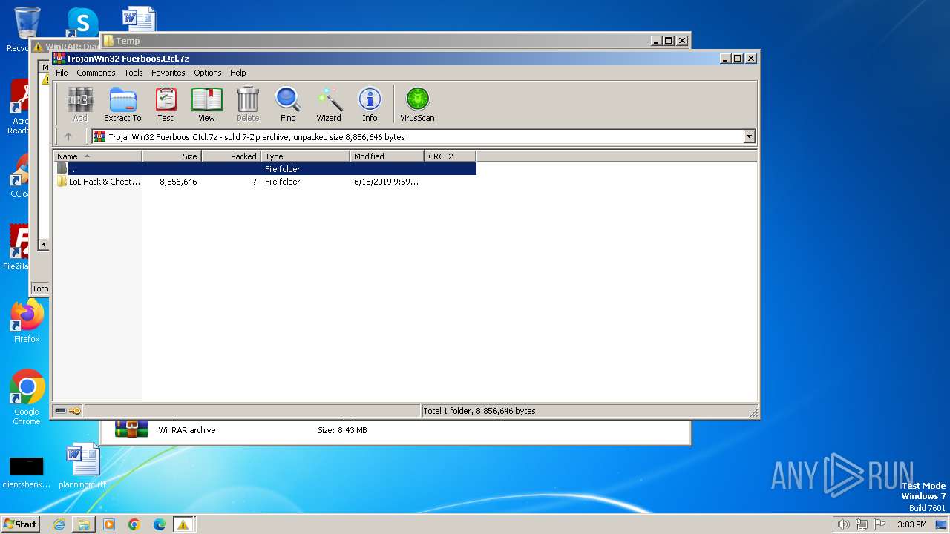This screenshot has width=950, height=534.
Task: Click the 6/15/2019 modified date cell
Action: [x=386, y=182]
